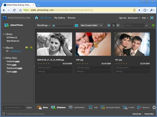Click the Photoshop.com logo icon
This screenshot has width=157, height=117.
click(5, 18)
